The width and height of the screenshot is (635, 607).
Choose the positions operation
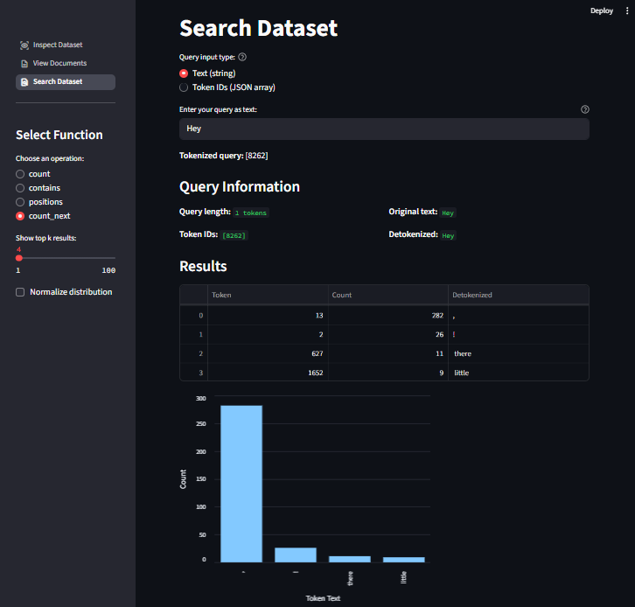20,202
